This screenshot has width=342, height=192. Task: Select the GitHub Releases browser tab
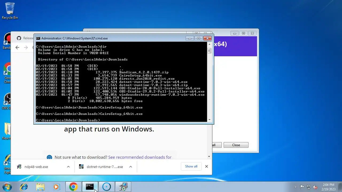(x=25, y=38)
